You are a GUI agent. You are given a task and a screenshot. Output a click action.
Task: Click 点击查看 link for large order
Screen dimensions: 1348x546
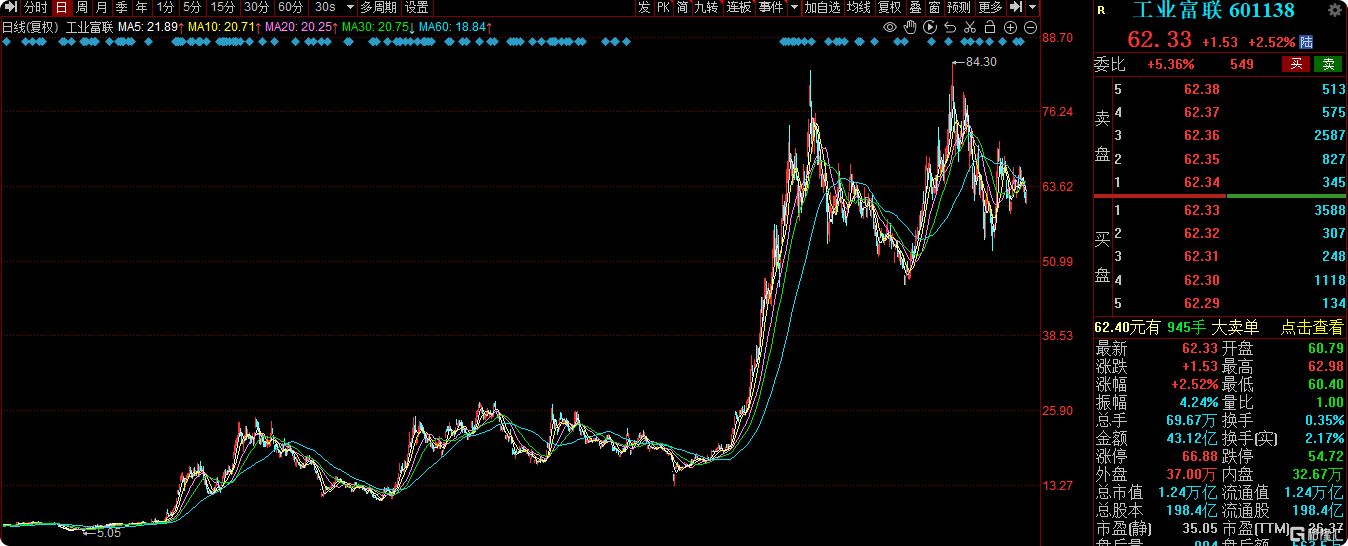click(x=1312, y=327)
